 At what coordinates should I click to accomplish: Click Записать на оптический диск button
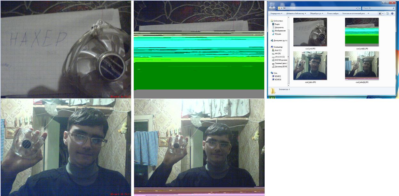tap(353, 13)
